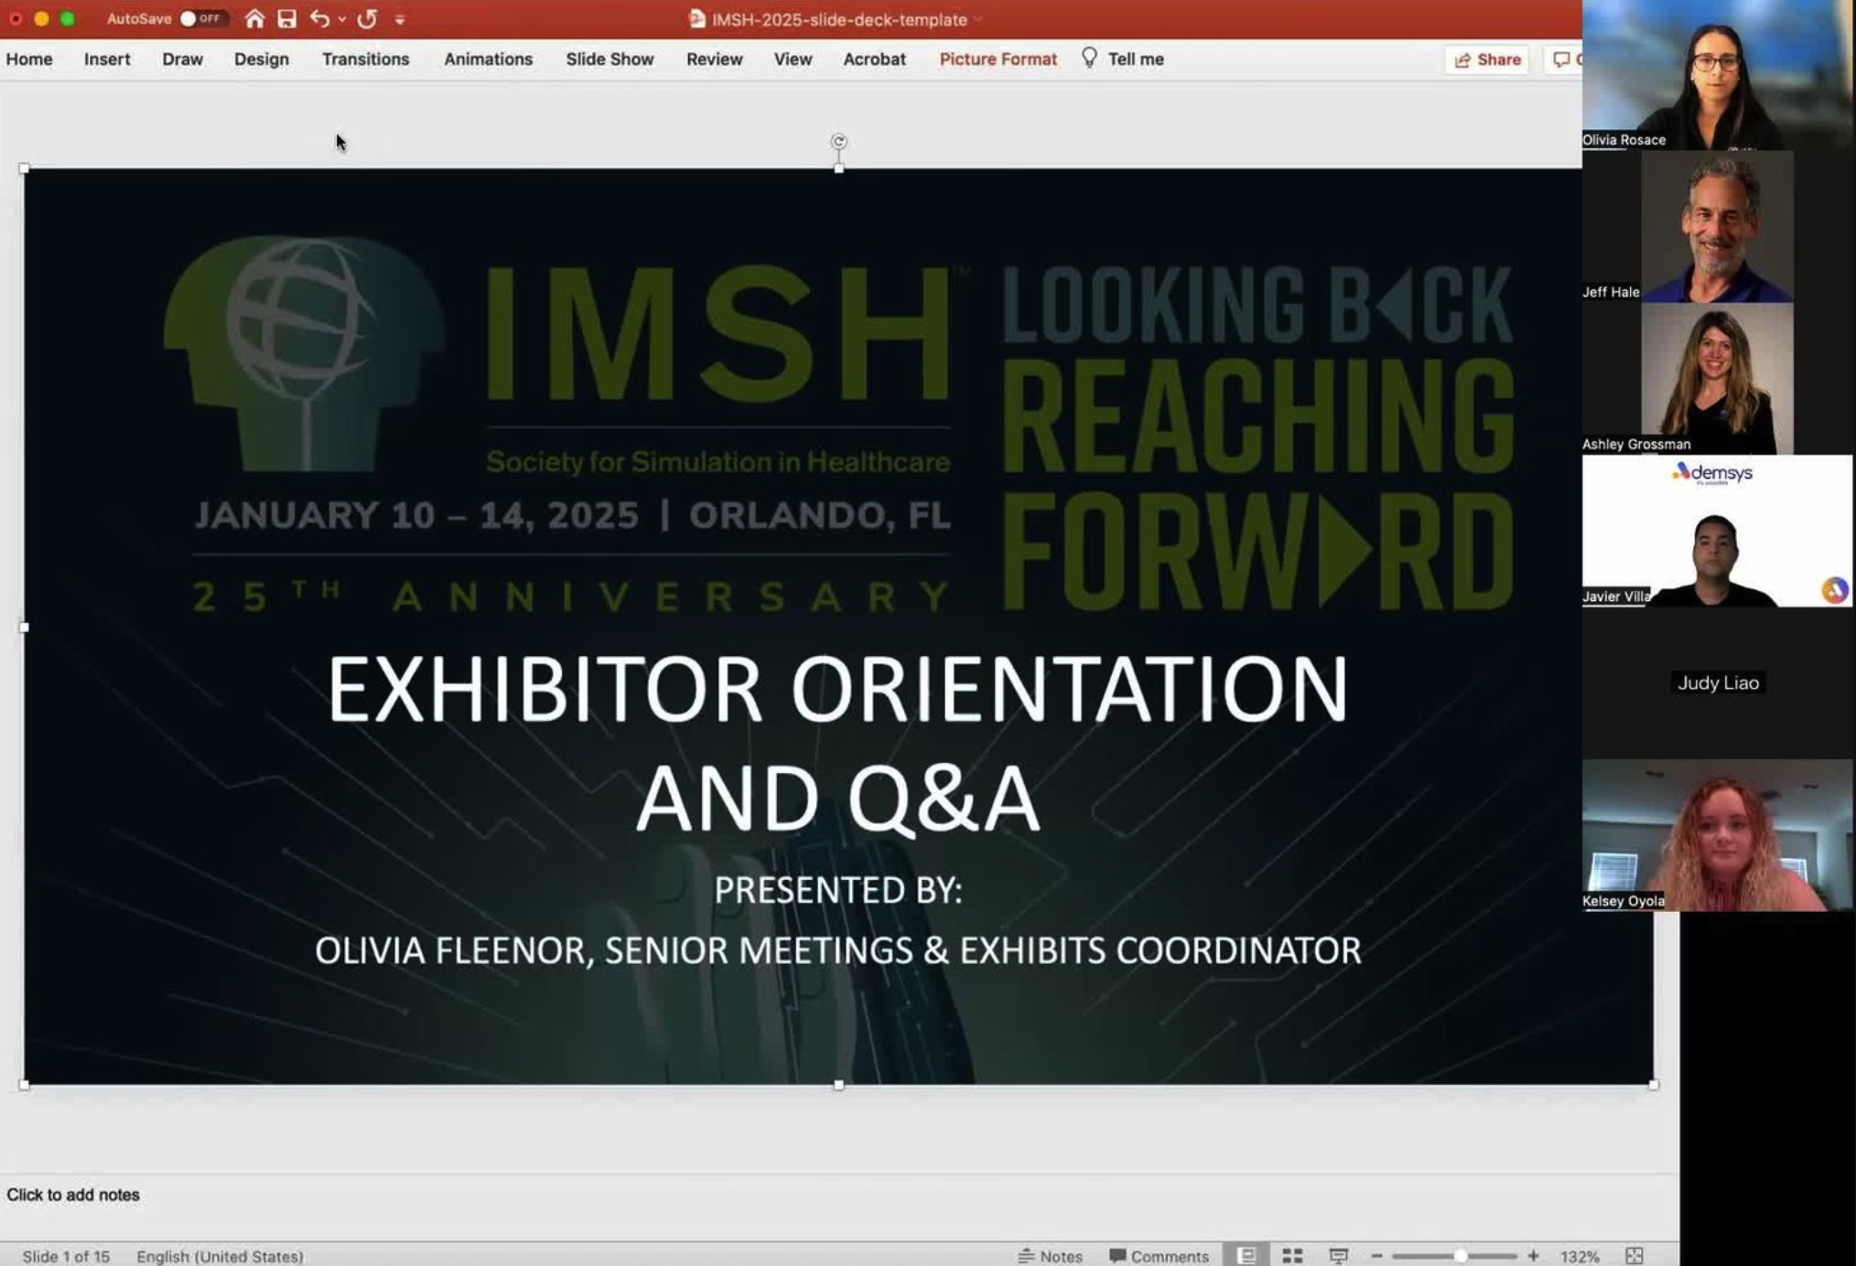Select Olivia Rosace's video tile
1856x1266 pixels.
[1719, 75]
